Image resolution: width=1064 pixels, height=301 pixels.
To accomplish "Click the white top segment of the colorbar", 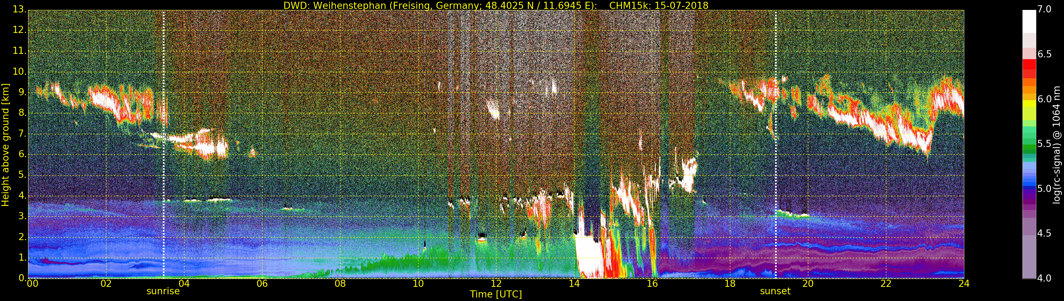I will pyautogui.click(x=1029, y=22).
